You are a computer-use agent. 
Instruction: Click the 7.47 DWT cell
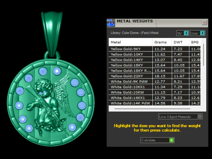[181, 54]
